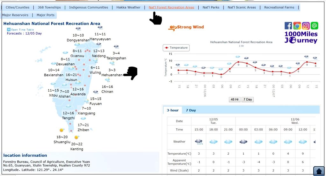Select Baxianshan on the map
Screen dimensions: 326x176
(53, 75)
